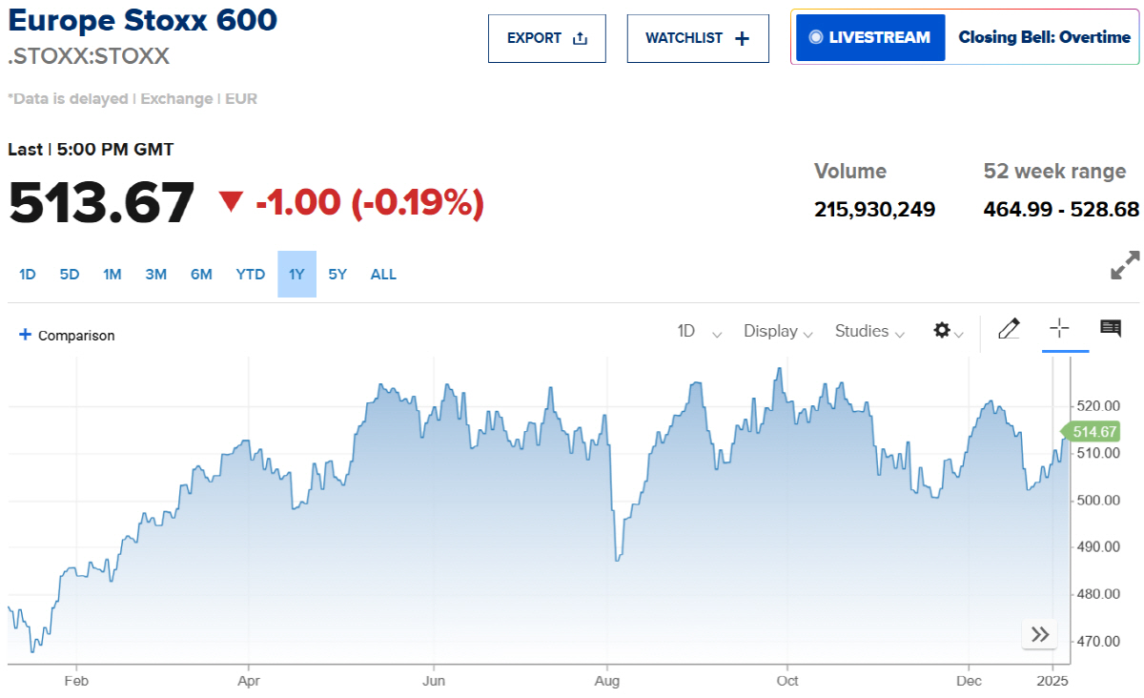
Task: Click the green 514.67 price label
Action: tap(1094, 431)
